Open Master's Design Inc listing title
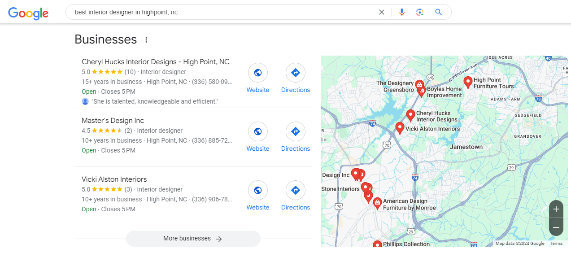This screenshot has height=253, width=571. [x=113, y=121]
